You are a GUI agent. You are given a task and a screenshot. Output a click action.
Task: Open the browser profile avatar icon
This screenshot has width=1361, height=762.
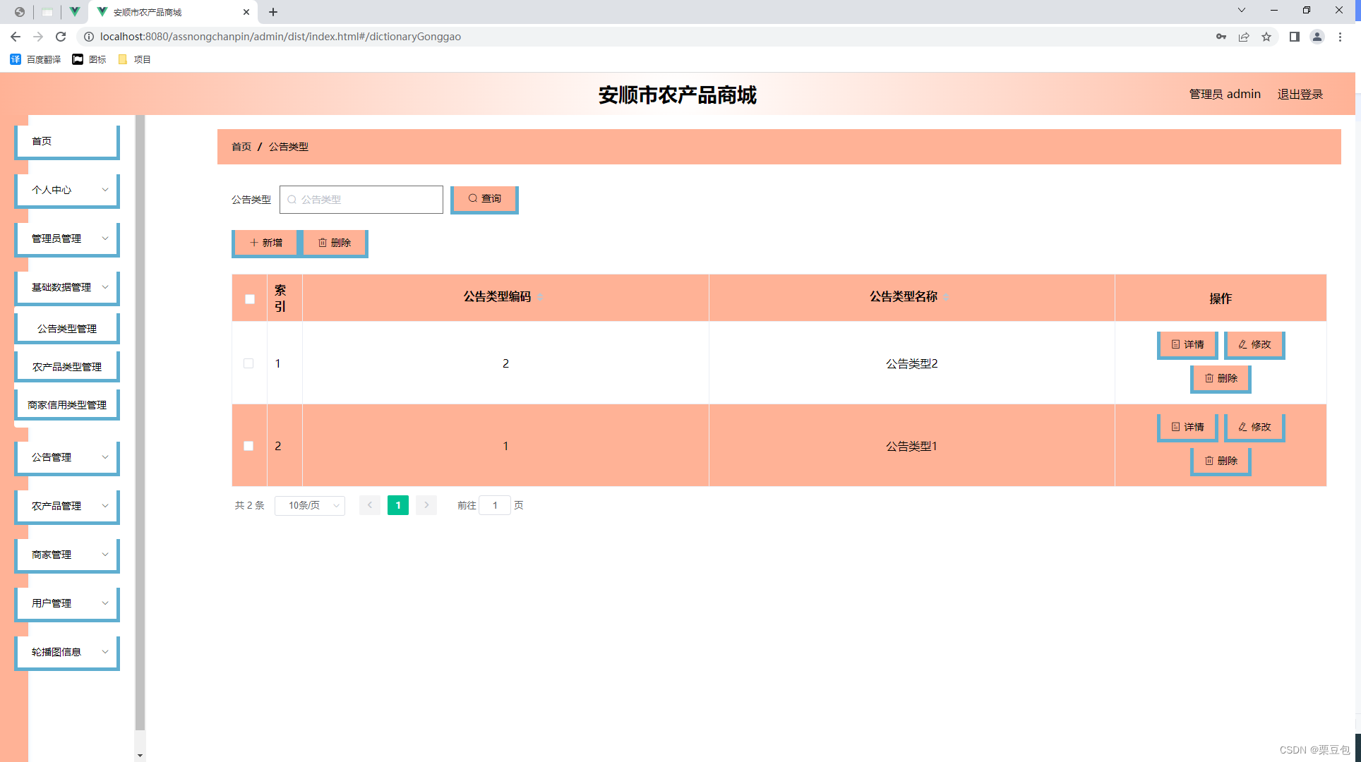(1317, 37)
